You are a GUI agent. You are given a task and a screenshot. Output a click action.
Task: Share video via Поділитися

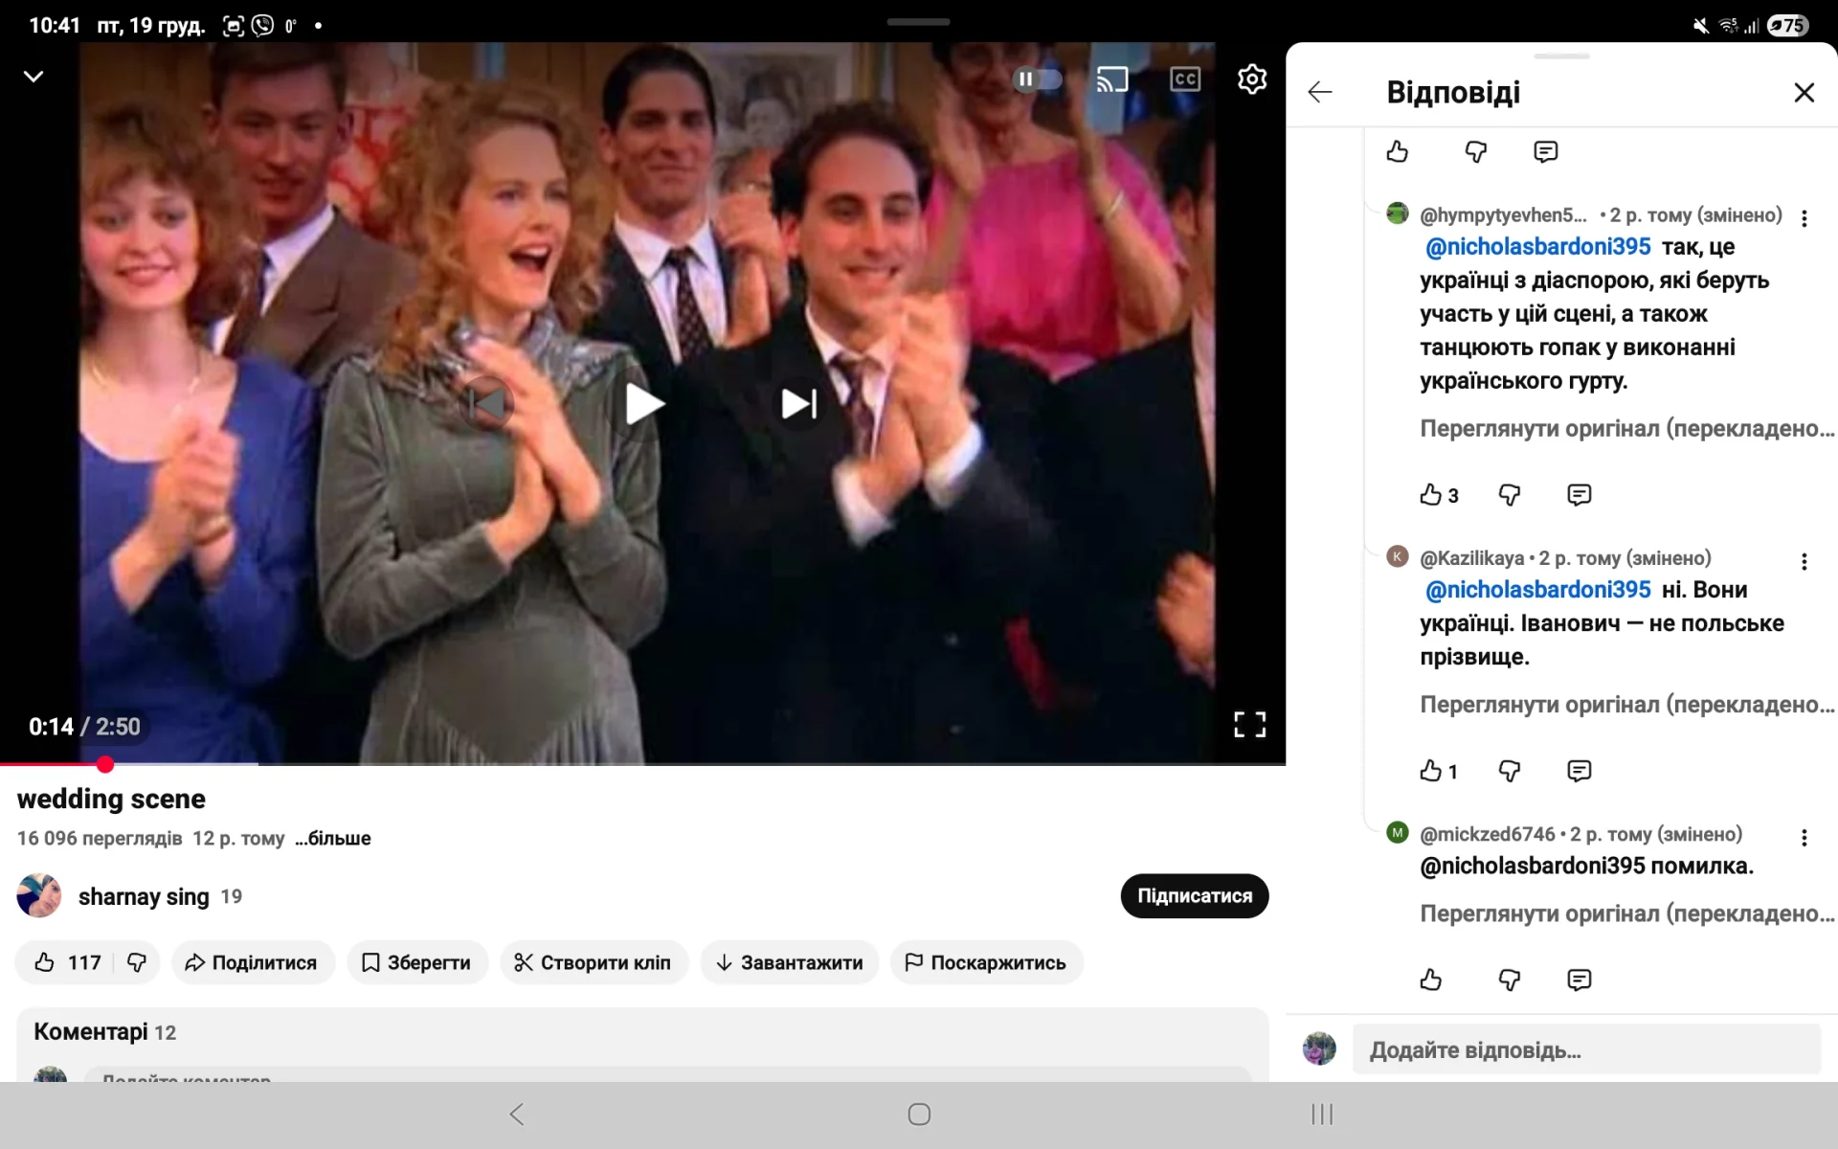[x=252, y=962]
